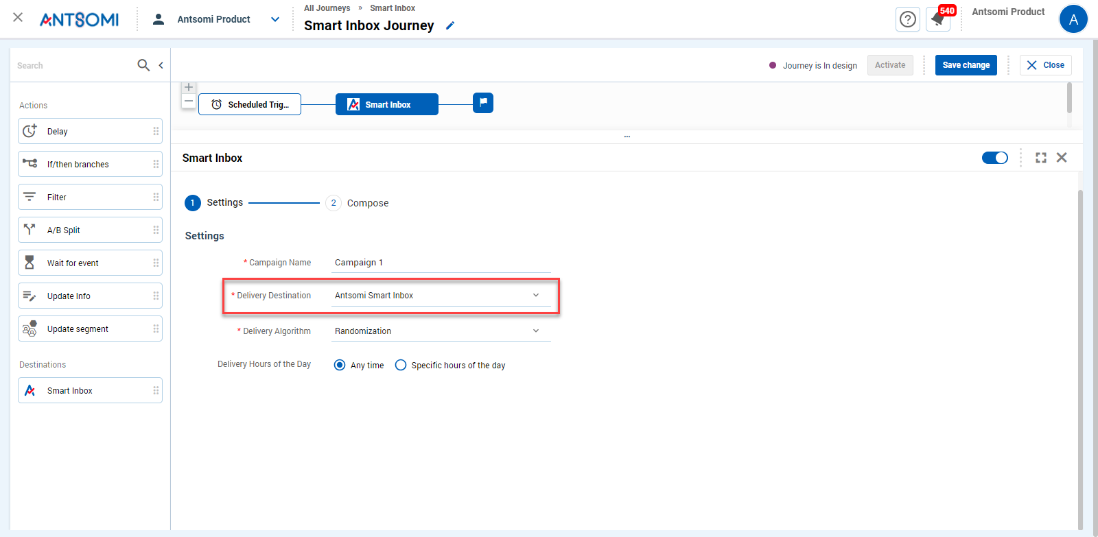Select the Smart Inbox destination in sidebar
1098x537 pixels.
click(x=90, y=390)
